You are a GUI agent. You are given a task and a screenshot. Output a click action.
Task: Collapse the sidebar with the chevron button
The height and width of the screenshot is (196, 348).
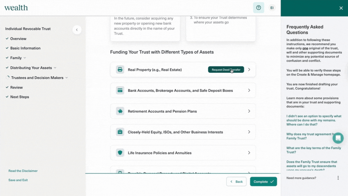[77, 30]
